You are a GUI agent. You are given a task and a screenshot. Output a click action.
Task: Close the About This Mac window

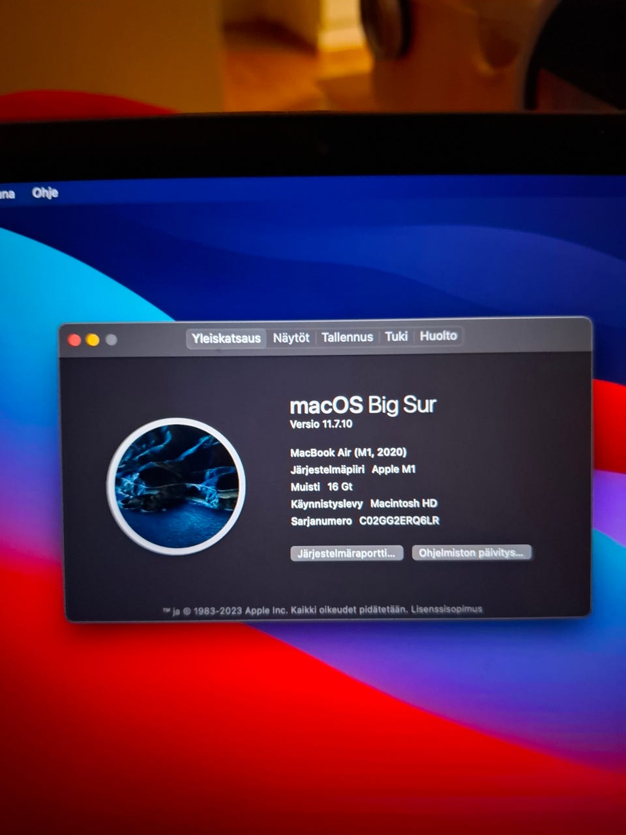click(74, 340)
